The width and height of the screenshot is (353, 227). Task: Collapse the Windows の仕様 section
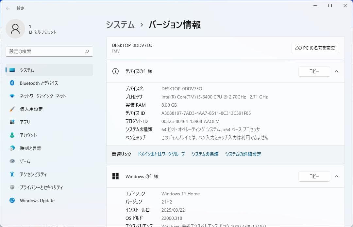(337, 176)
